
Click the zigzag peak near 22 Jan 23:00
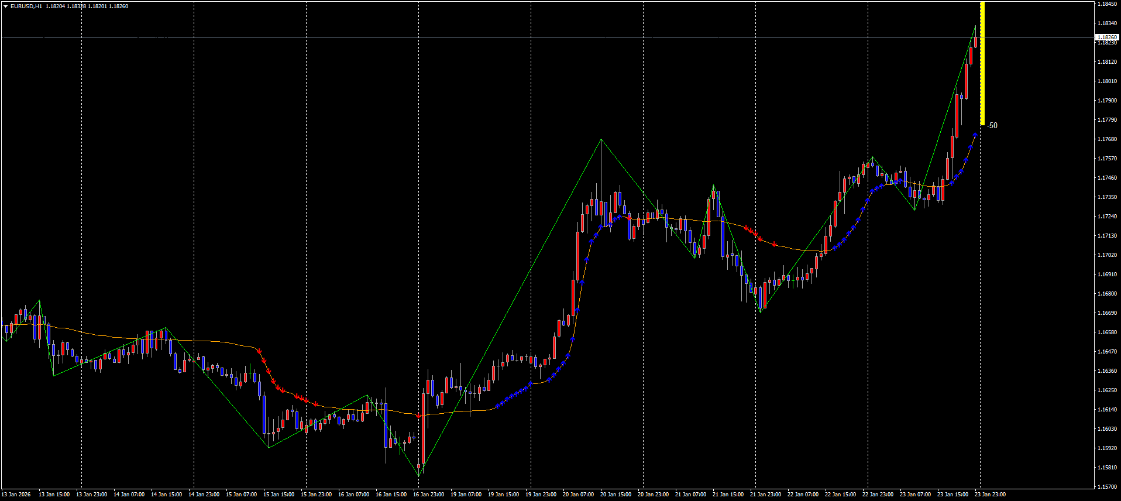pos(873,157)
